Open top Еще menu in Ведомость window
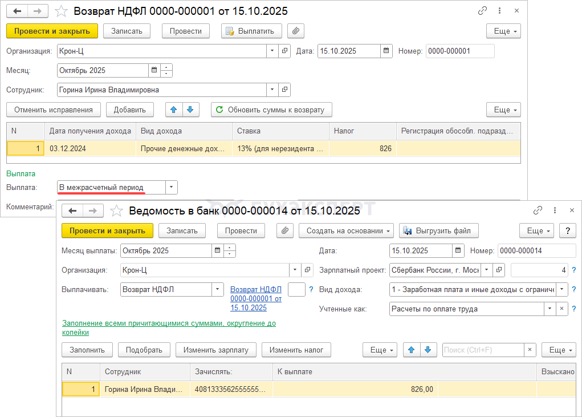Screen dimensions: 582x417 [x=537, y=230]
